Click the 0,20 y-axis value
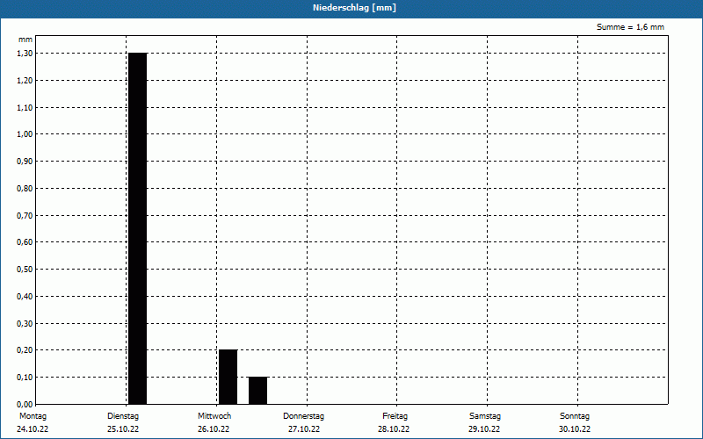Viewport: 703px width, 439px height. tap(25, 350)
